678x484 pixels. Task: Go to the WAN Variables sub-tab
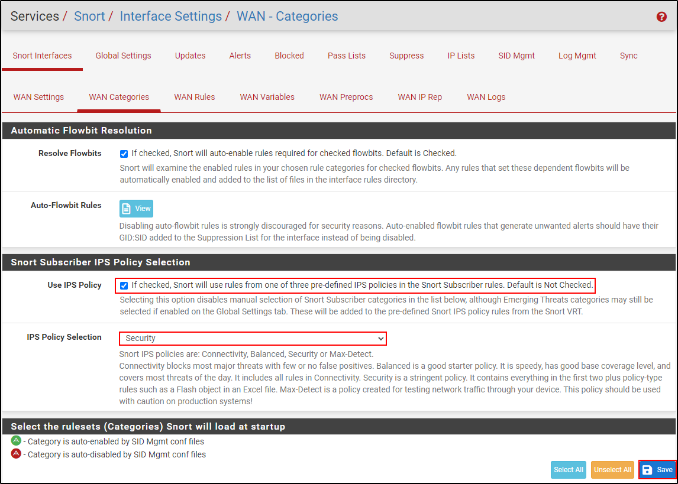click(267, 97)
